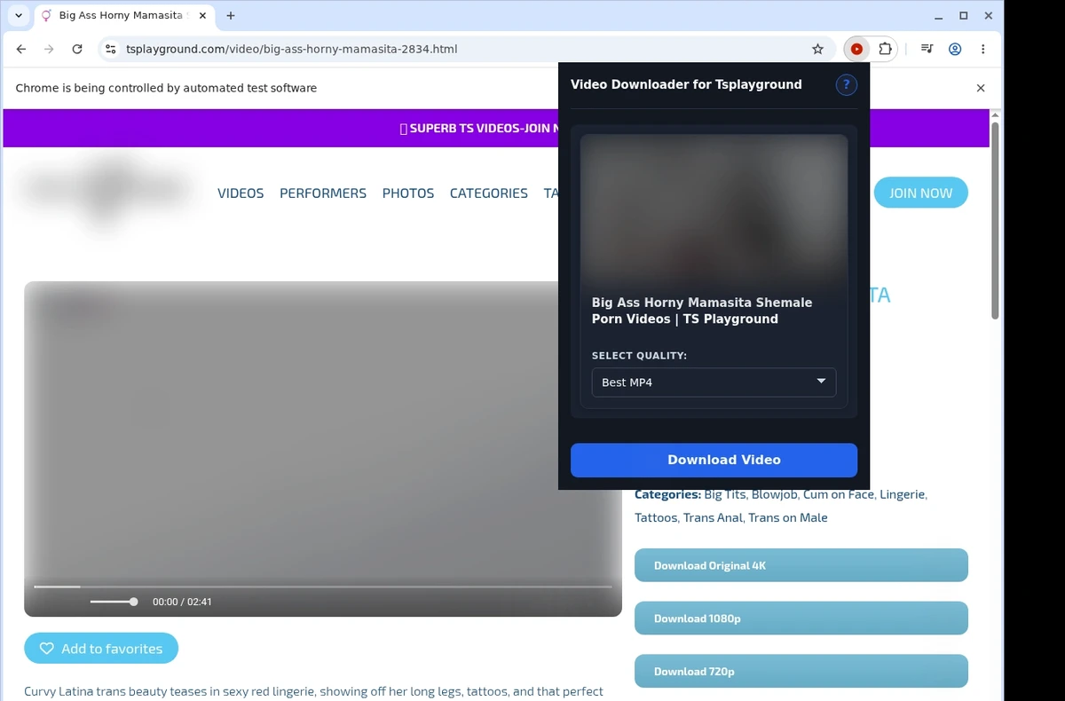View site information icon in address bar
Viewport: 1065px width, 701px height.
(x=109, y=50)
